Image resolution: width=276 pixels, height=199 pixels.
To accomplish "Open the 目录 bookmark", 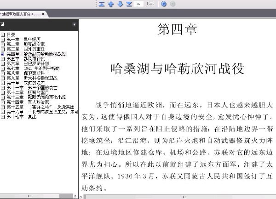I will pyautogui.click(x=11, y=34).
